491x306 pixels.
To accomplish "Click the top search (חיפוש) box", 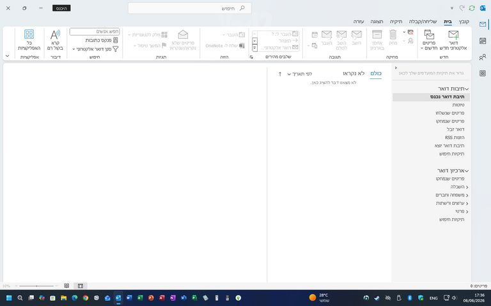I will click(x=190, y=8).
